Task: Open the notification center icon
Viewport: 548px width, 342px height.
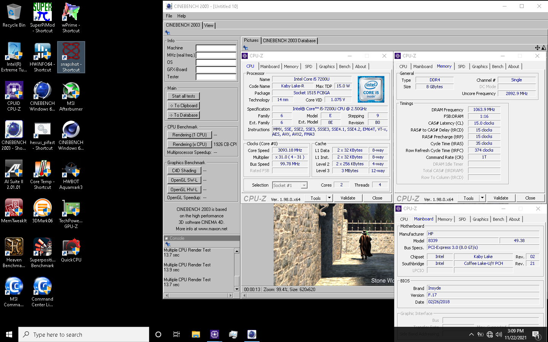Action: (536, 334)
